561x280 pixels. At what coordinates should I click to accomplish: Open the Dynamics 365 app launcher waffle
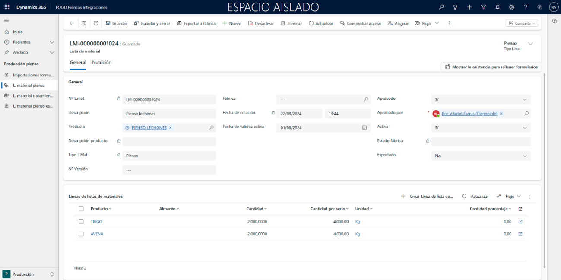[7, 7]
